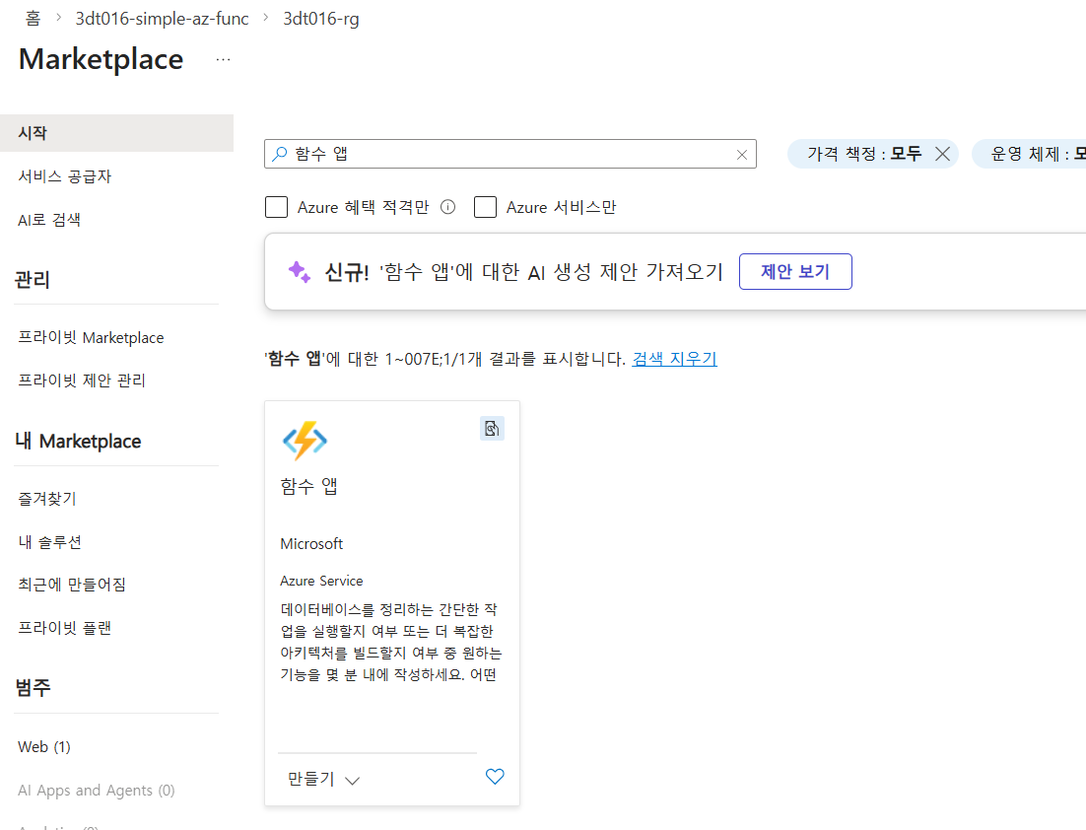Open 내 솔루션 in the sidebar
Image resolution: width=1086 pixels, height=830 pixels.
click(50, 542)
